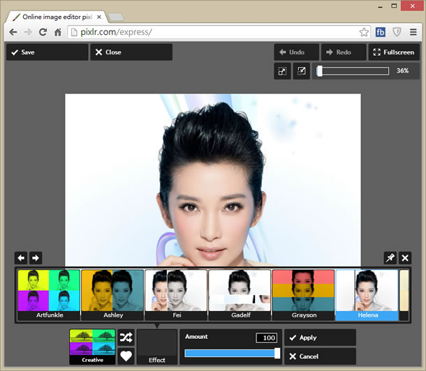This screenshot has height=371, width=426.
Task: Click the fit-to-screen zoom icon
Action: pyautogui.click(x=282, y=71)
